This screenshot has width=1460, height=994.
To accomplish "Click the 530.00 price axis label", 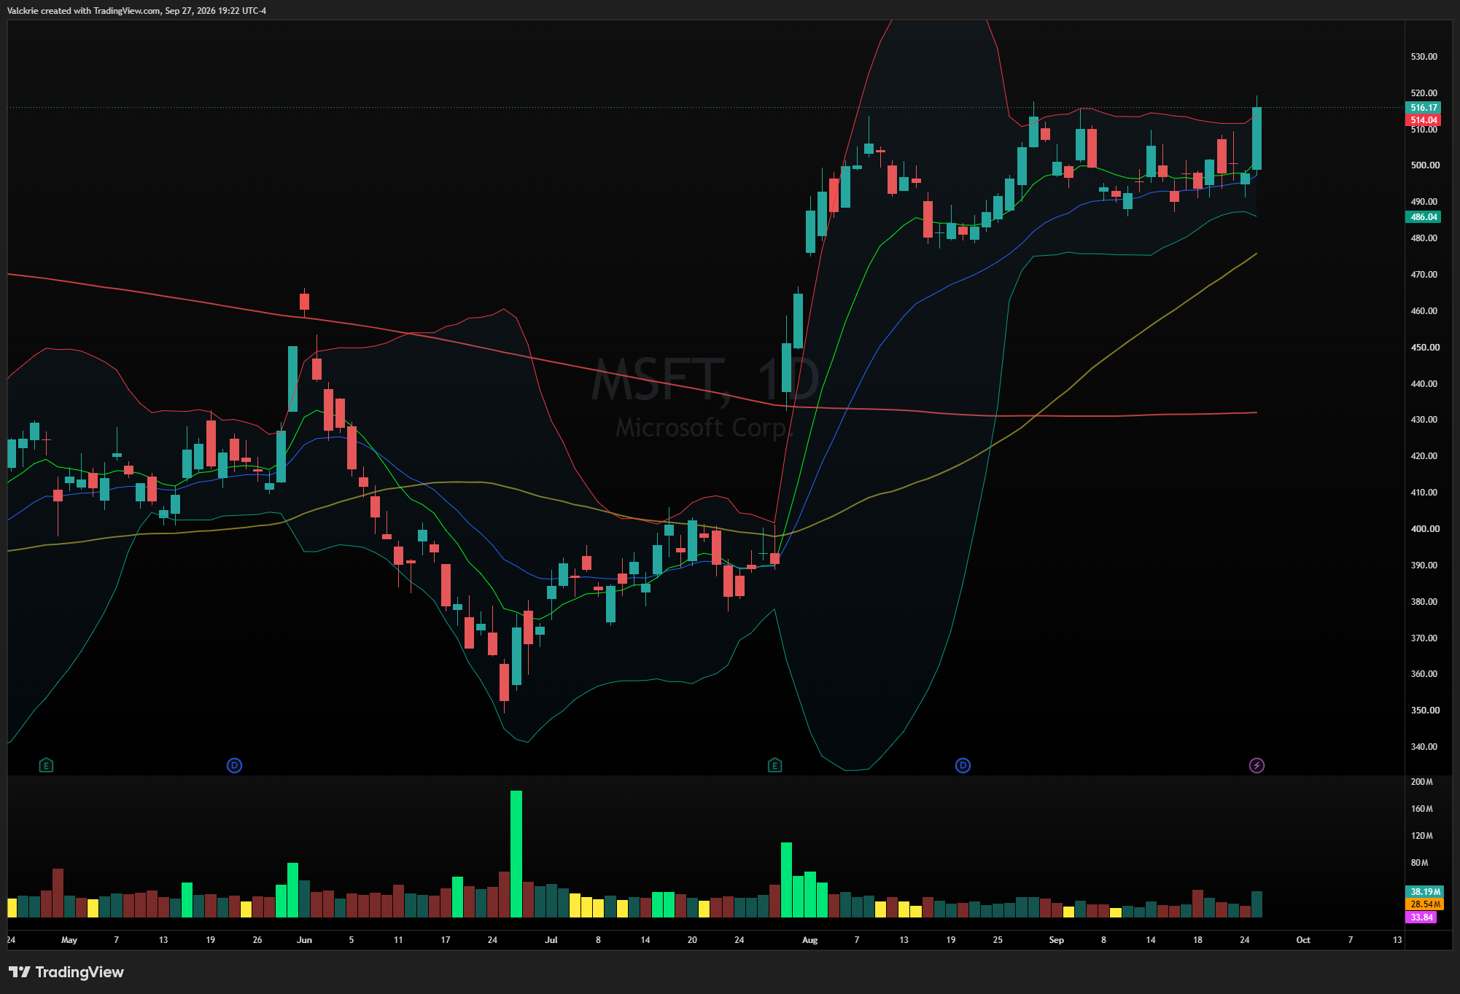I will 1424,56.
